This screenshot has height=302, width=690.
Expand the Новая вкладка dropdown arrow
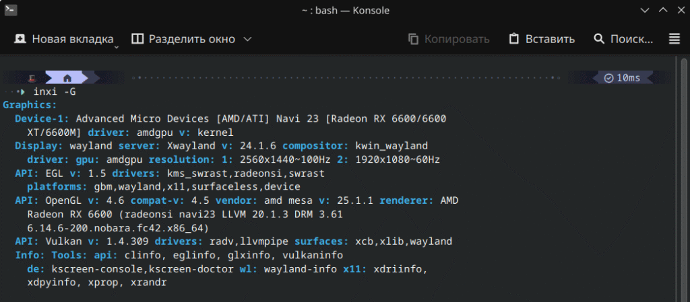[117, 47]
